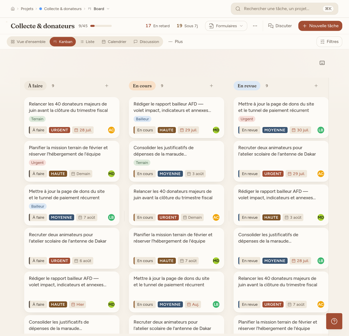Open Projets in the breadcrumb
This screenshot has height=336, width=349.
pos(27,9)
